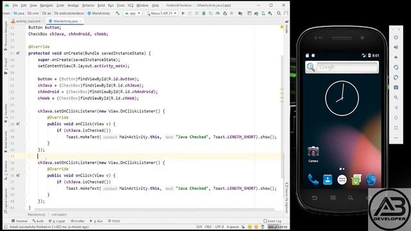
Task: Click the emulator volume down button
Action: 396,57
